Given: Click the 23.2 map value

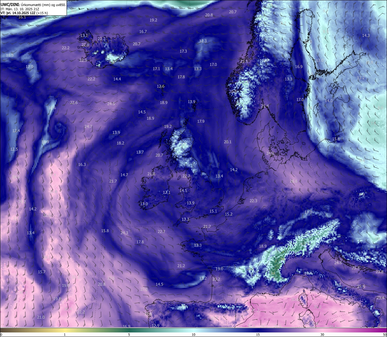Looking at the screenshot, I should click(216, 279).
